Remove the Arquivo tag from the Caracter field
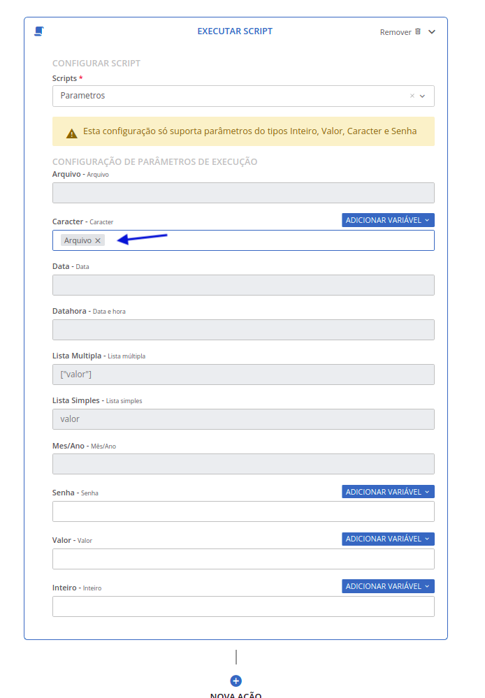The image size is (485, 698). (98, 240)
